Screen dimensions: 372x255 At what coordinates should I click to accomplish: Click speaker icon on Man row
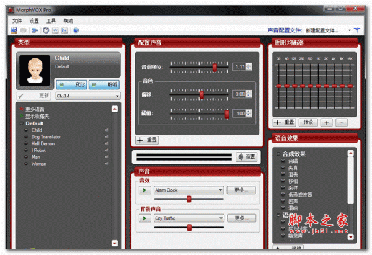pos(107,157)
